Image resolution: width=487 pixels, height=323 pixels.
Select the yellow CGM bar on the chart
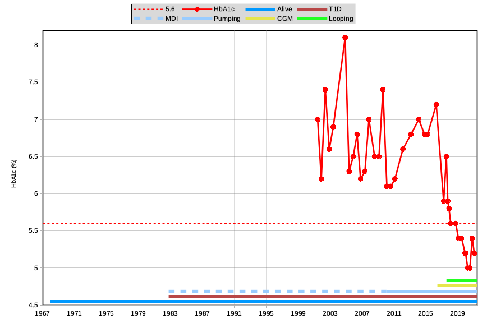click(457, 286)
